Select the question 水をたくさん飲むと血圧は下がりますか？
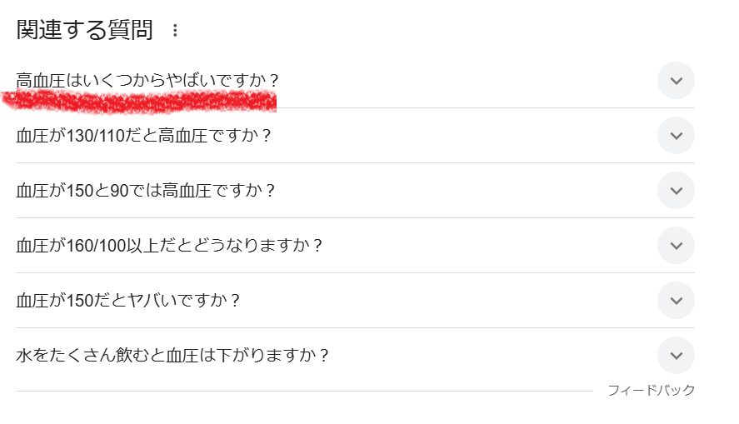Screen dimensions: 739x424 pyautogui.click(x=173, y=356)
